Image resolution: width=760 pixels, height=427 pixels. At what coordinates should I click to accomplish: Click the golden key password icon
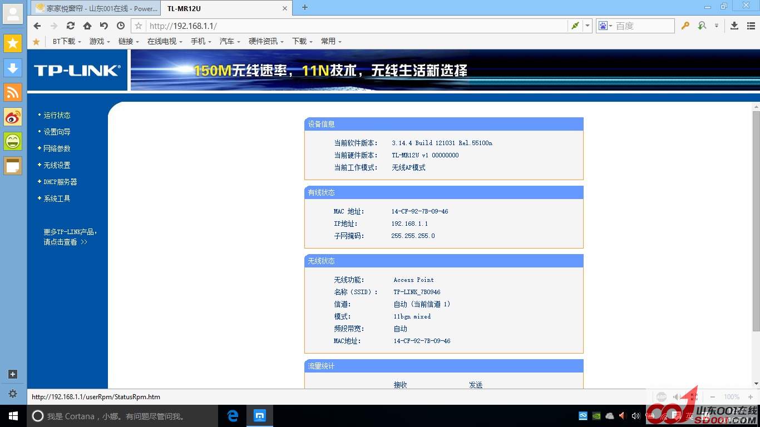tap(685, 26)
